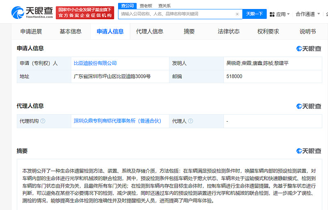Jump to the 摘要 tab
328x210 pixels.
(189, 32)
